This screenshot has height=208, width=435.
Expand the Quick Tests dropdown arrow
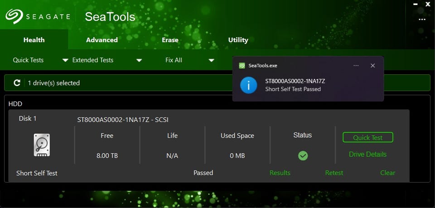(x=65, y=60)
